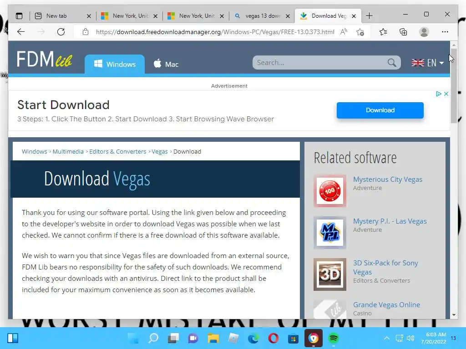Viewport: 466px width, 349px height.
Task: Open the Grande Vegas Online link
Action: pos(387,304)
